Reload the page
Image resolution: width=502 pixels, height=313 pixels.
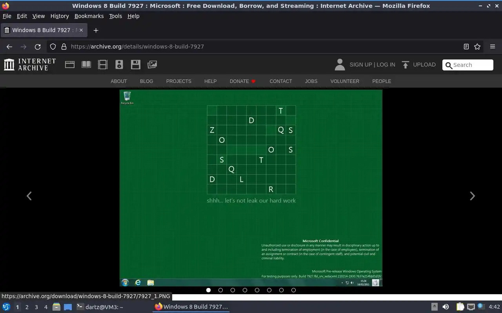pos(38,47)
